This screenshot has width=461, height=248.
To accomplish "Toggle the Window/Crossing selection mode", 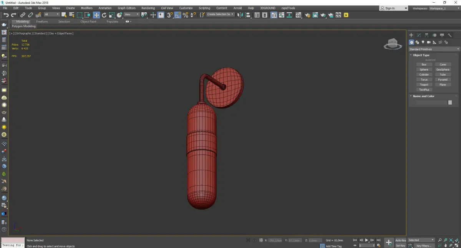I will click(x=88, y=15).
